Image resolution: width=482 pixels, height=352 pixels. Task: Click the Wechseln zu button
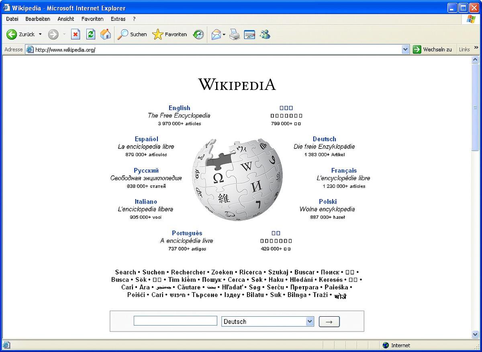click(x=433, y=49)
